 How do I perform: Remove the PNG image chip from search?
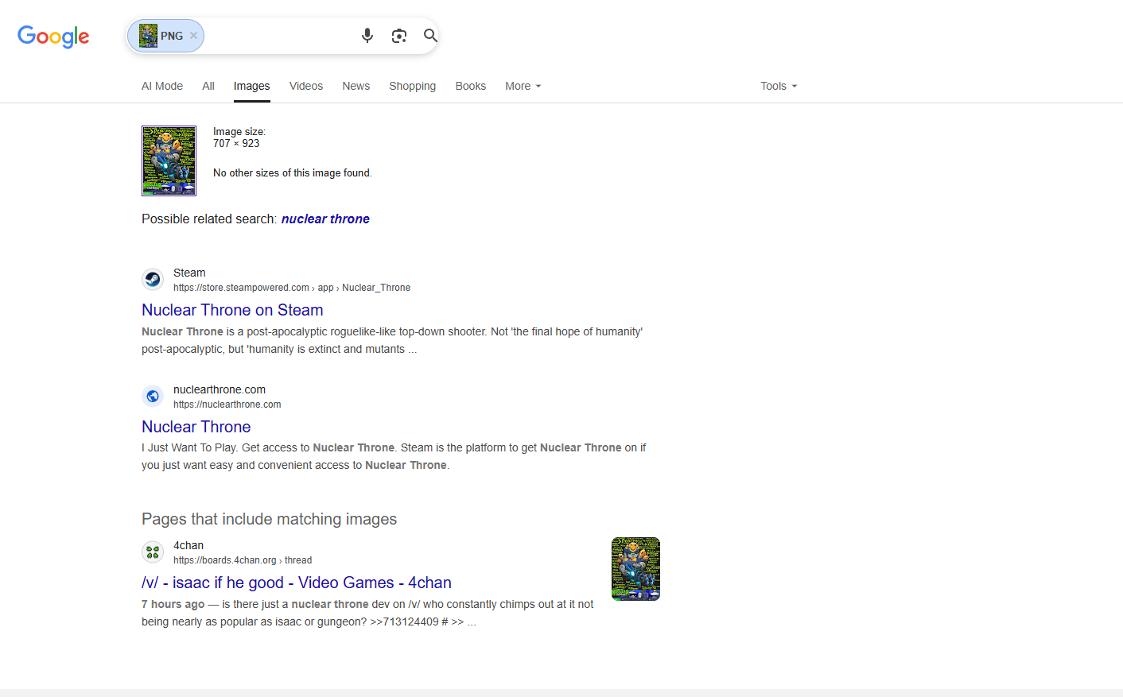click(x=193, y=36)
